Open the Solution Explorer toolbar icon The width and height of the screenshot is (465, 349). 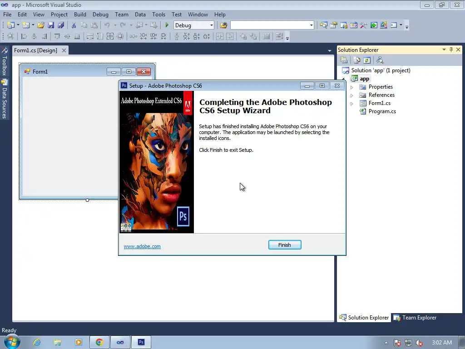(323, 25)
